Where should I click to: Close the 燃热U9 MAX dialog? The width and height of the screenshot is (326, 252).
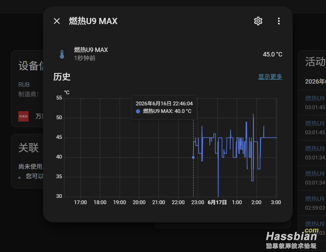pos(57,21)
